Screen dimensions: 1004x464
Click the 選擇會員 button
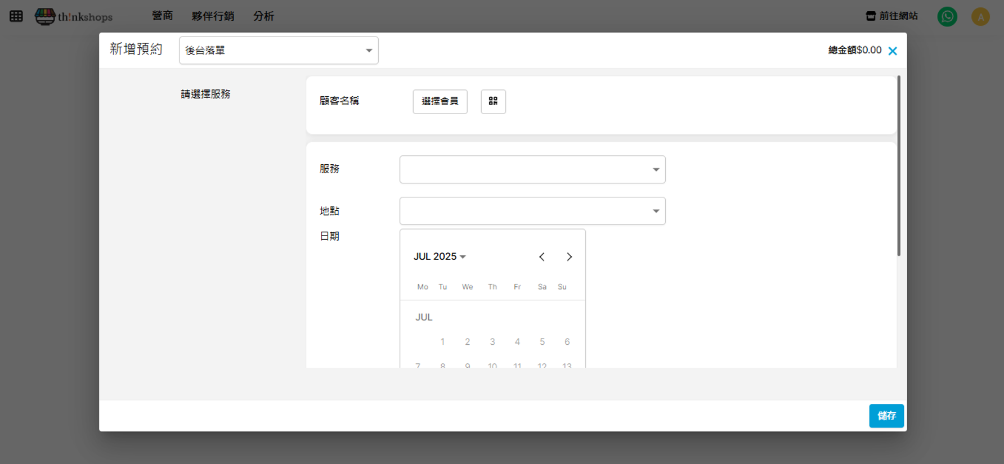click(440, 101)
